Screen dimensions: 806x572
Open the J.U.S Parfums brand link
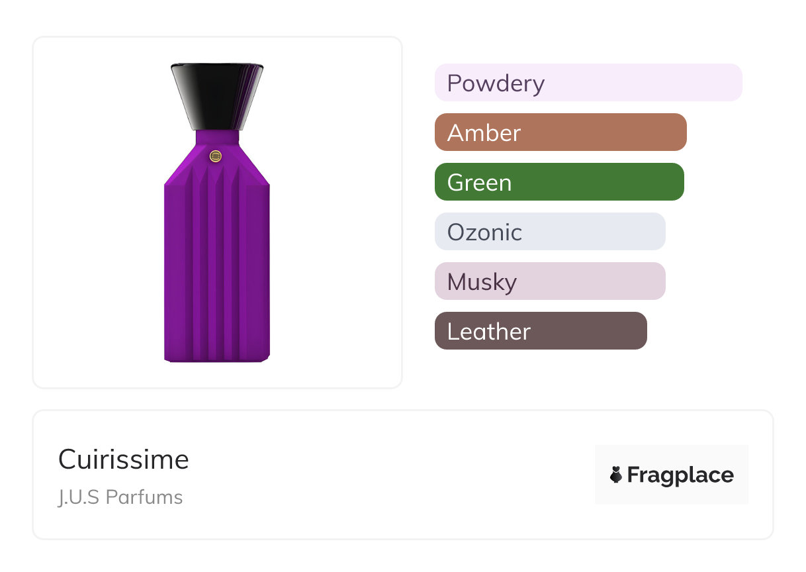(x=120, y=497)
